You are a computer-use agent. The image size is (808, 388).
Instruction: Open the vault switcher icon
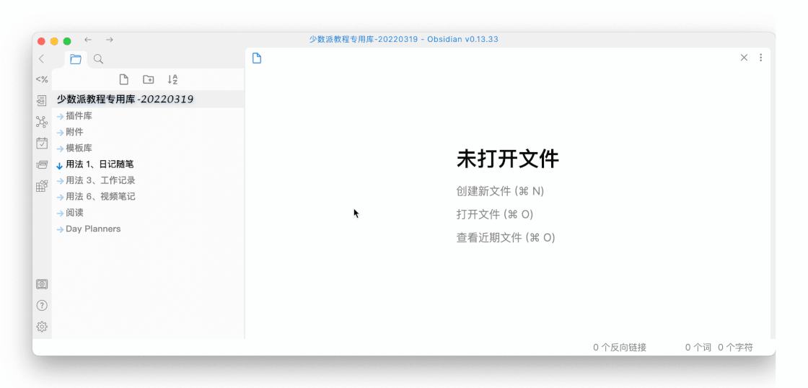pyautogui.click(x=42, y=284)
